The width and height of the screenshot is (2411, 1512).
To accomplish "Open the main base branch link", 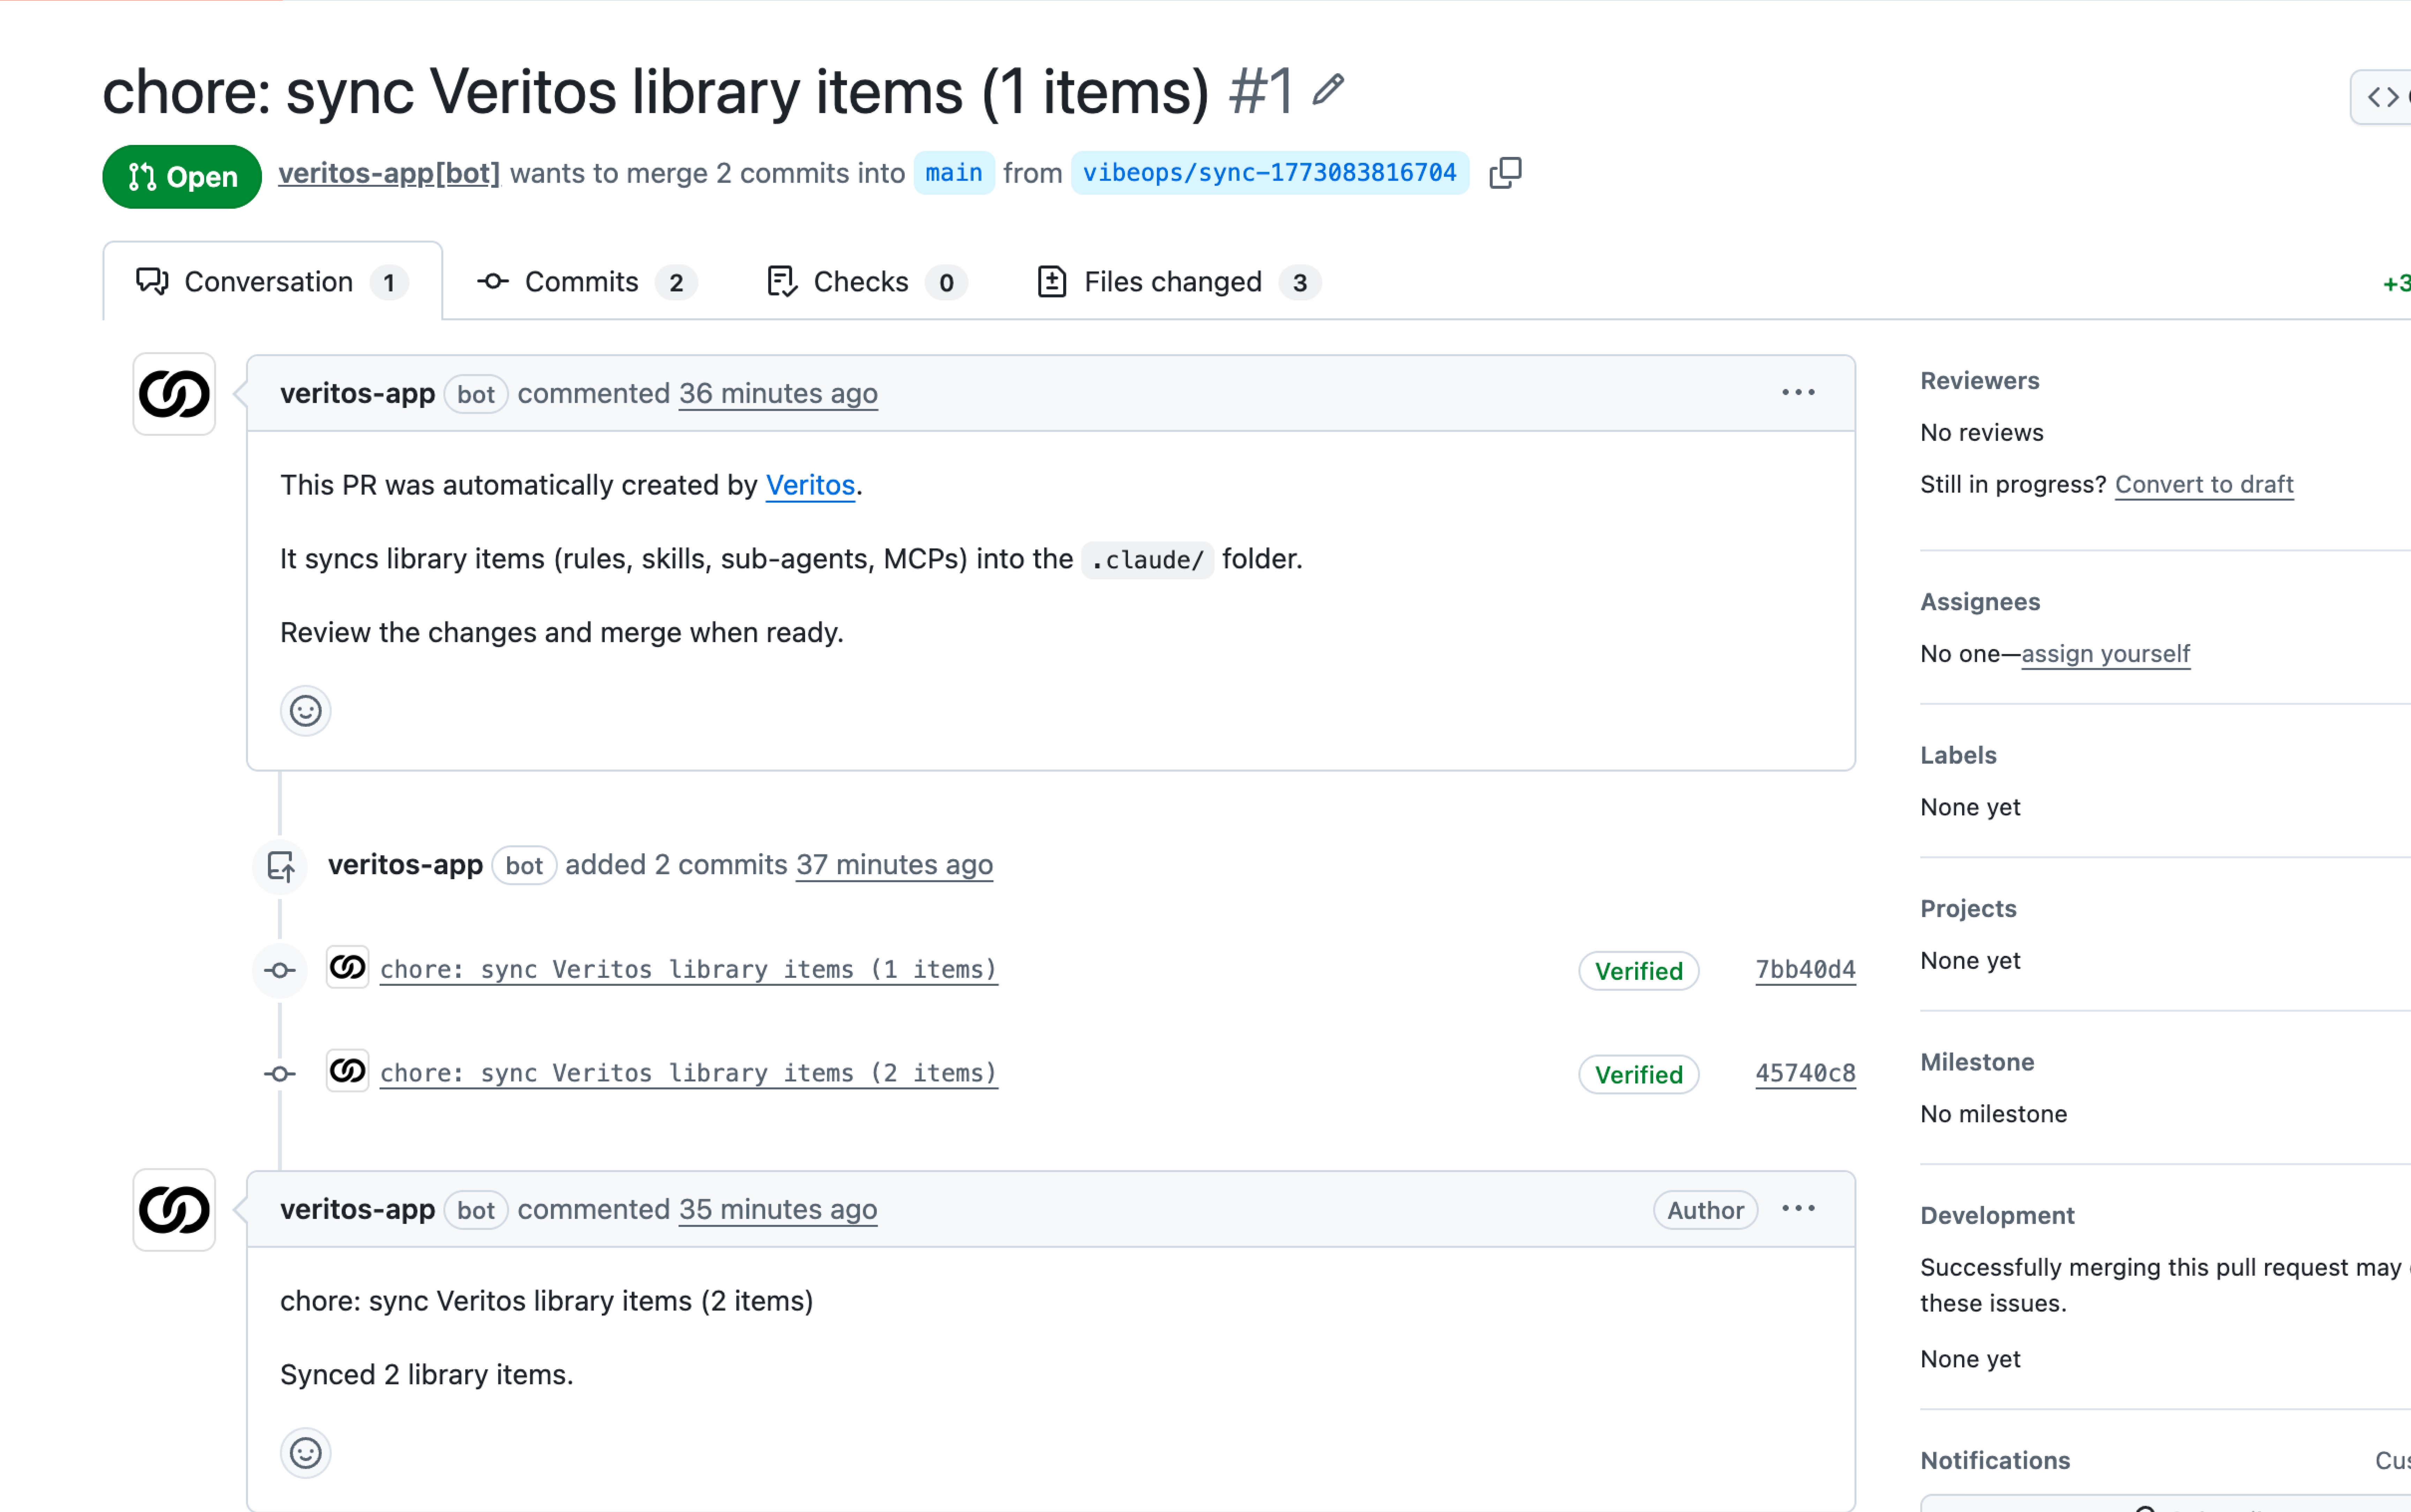I will click(954, 173).
